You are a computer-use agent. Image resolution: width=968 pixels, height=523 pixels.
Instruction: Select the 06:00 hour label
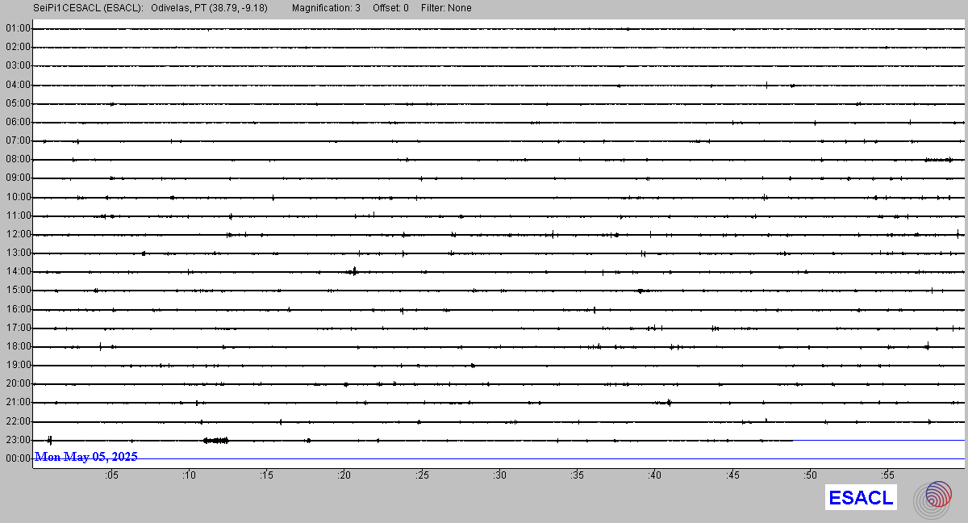[x=18, y=122]
